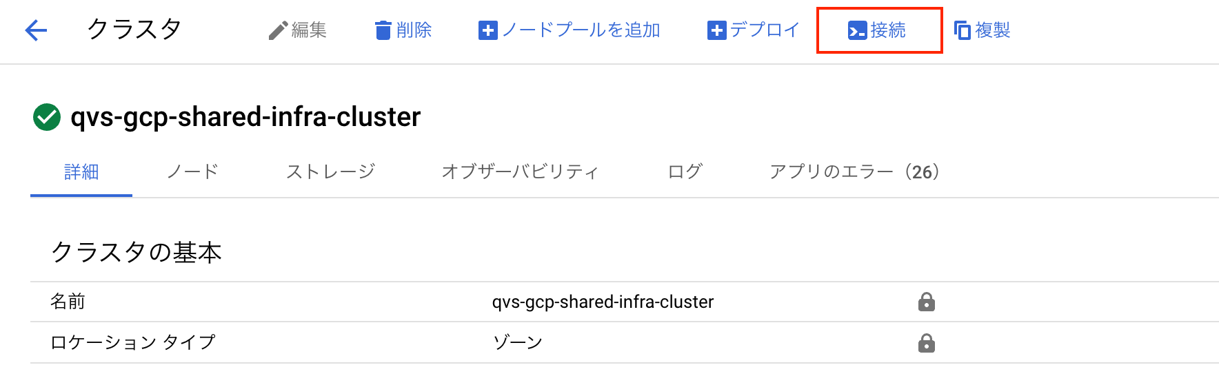
Task: Open the ノード tab
Action: point(192,172)
